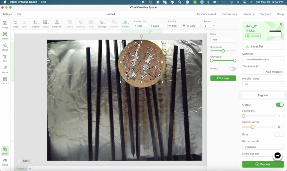Image resolution: width=287 pixels, height=171 pixels.
Task: Open the User-defined material dropdown
Action: [263, 59]
